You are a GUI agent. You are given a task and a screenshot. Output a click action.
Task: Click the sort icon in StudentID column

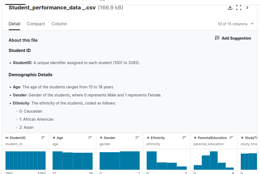43,138
